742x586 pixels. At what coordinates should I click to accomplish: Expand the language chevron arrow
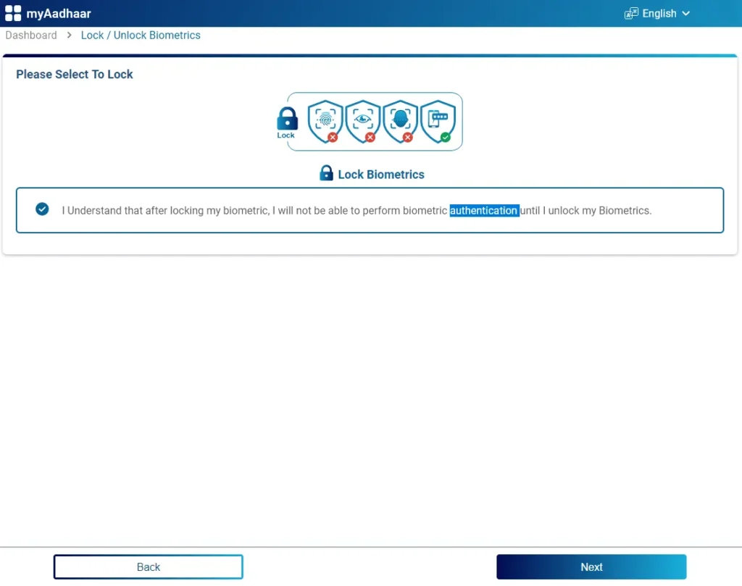tap(685, 14)
